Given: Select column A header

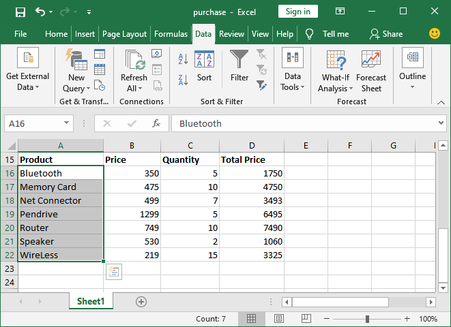Looking at the screenshot, I should (61, 146).
